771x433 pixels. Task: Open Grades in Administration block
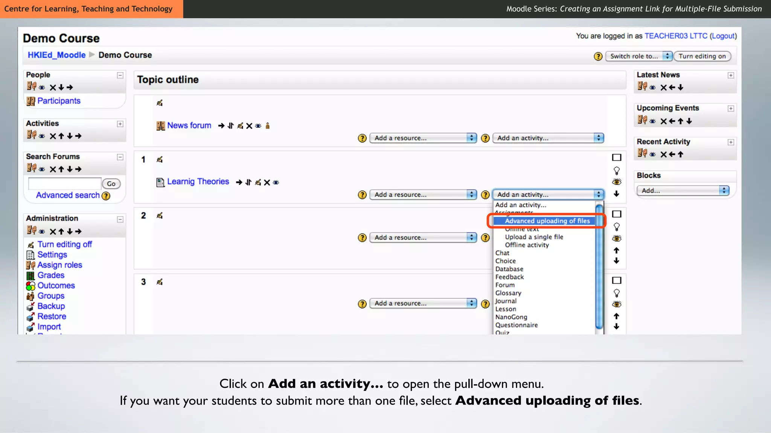pyautogui.click(x=51, y=275)
